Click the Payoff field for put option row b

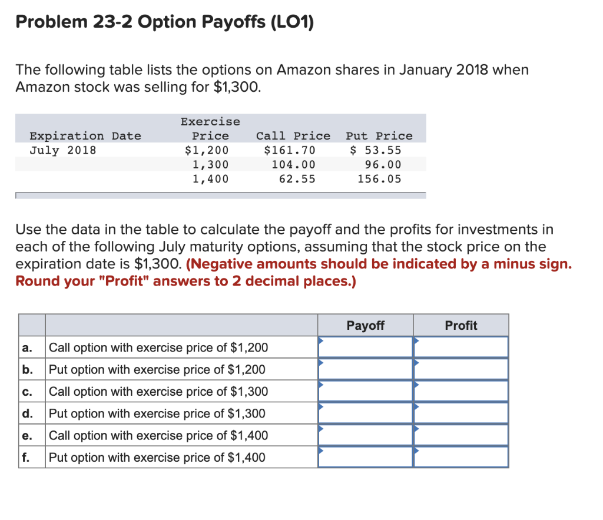click(x=365, y=369)
